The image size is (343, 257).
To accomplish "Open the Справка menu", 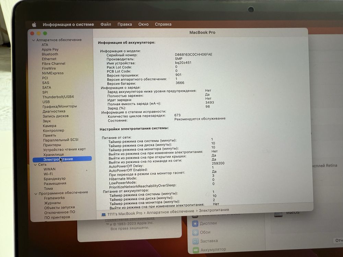I will 163,24.
